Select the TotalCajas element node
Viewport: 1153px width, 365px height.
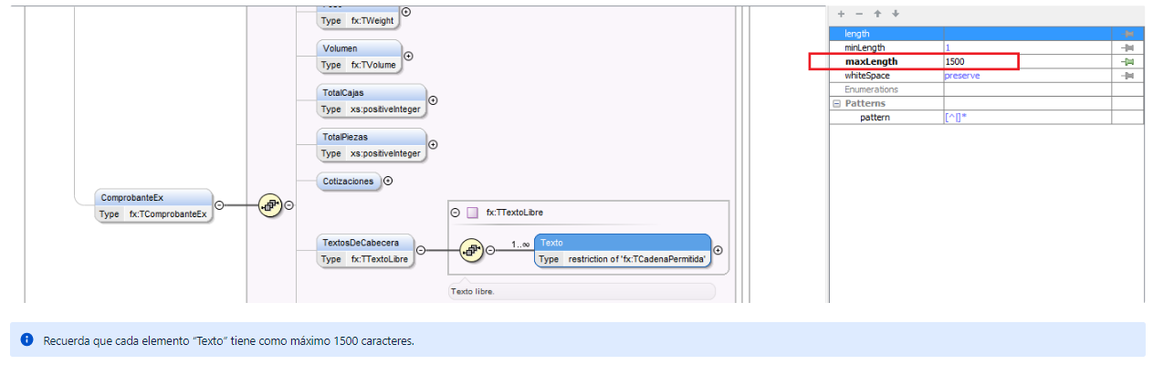tap(371, 100)
